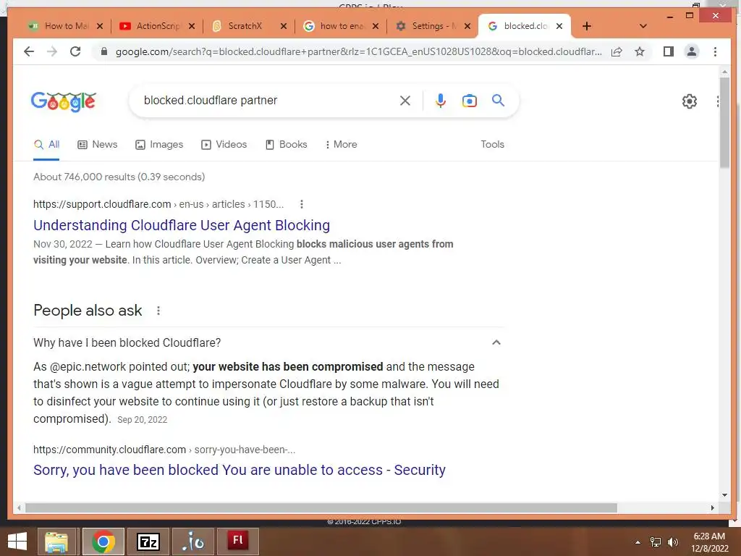The height and width of the screenshot is (556, 741).
Task: Open the browser side panel
Action: (668, 51)
